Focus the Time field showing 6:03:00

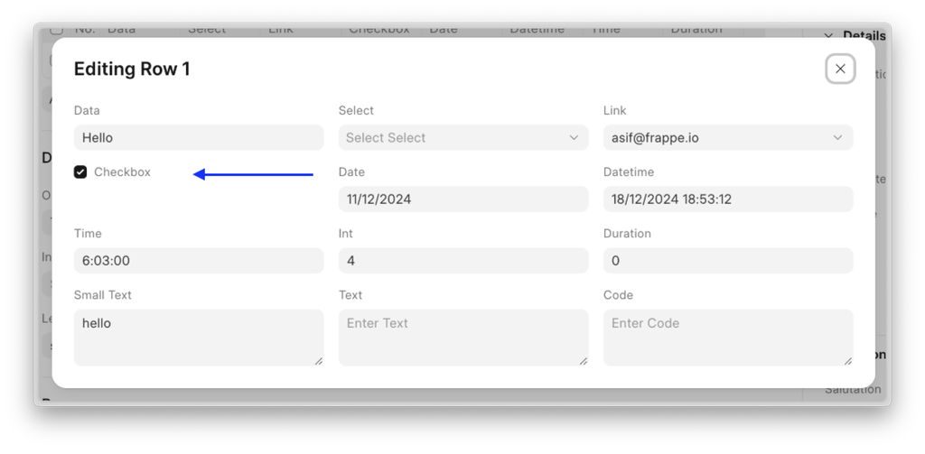tap(199, 261)
